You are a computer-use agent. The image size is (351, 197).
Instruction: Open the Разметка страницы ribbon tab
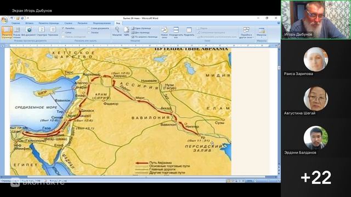coord(49,23)
